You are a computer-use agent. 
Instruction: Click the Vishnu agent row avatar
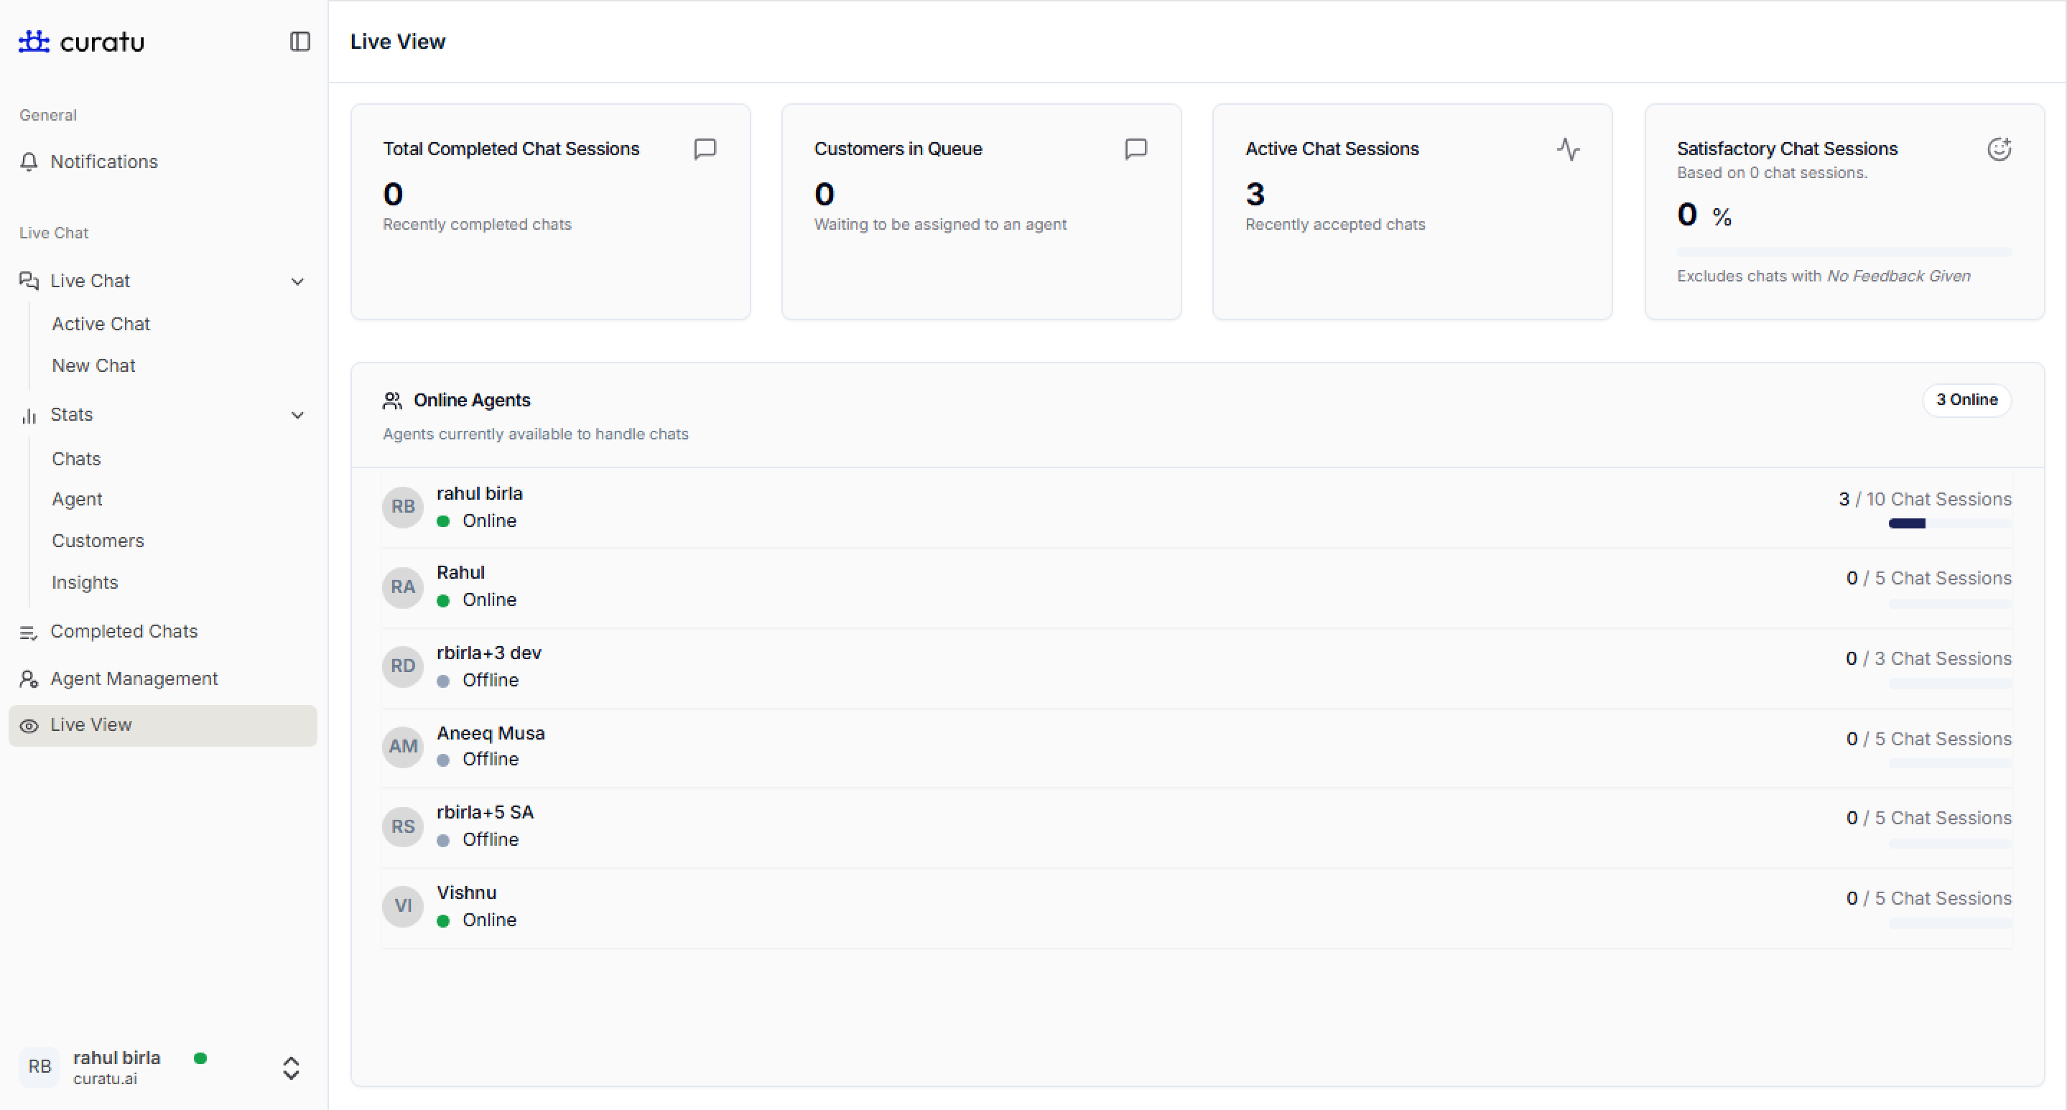point(403,905)
